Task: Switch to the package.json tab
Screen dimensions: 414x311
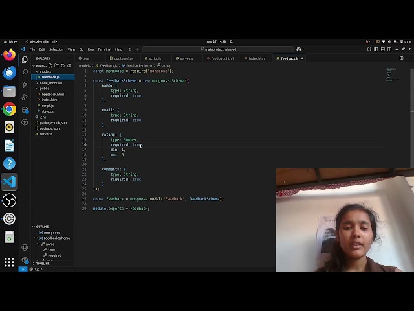Action: coord(122,58)
